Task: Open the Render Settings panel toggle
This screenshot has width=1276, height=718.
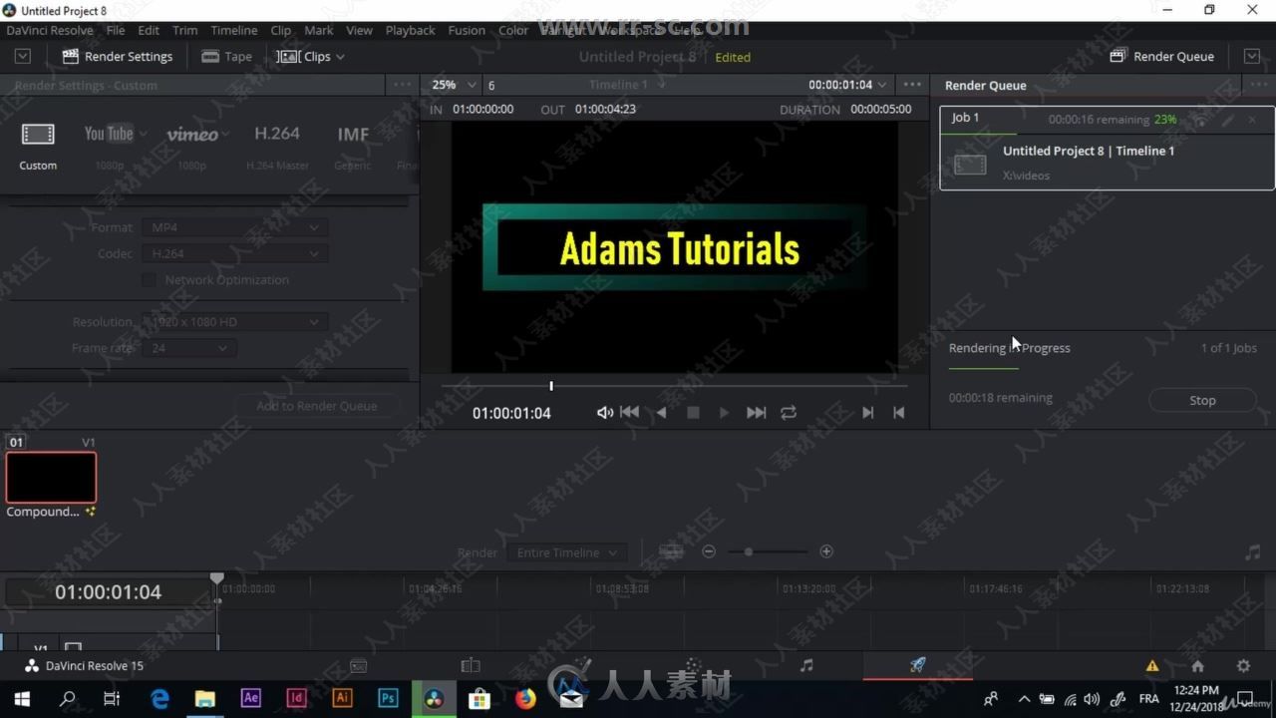Action: [118, 57]
